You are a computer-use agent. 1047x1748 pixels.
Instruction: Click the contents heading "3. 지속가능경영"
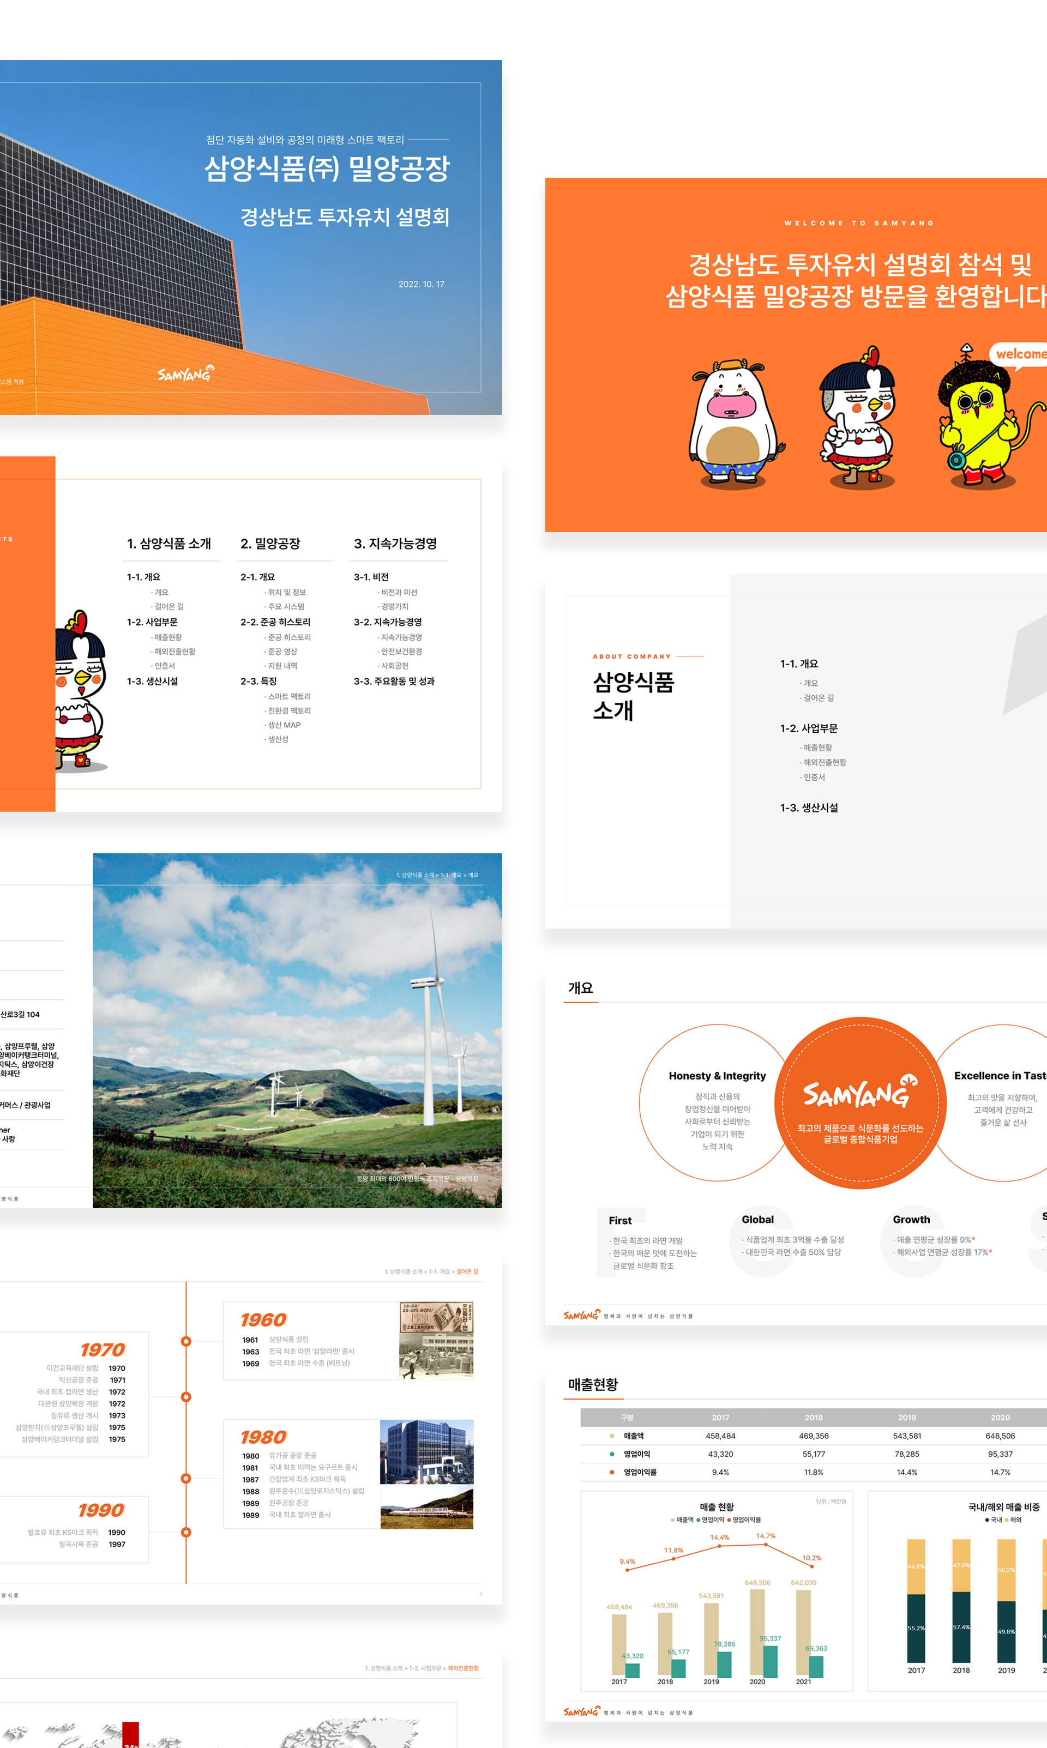tap(395, 543)
